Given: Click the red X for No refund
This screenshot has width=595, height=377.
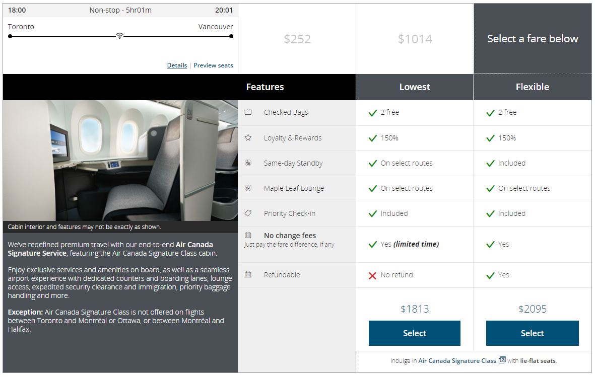Looking at the screenshot, I should (x=372, y=275).
